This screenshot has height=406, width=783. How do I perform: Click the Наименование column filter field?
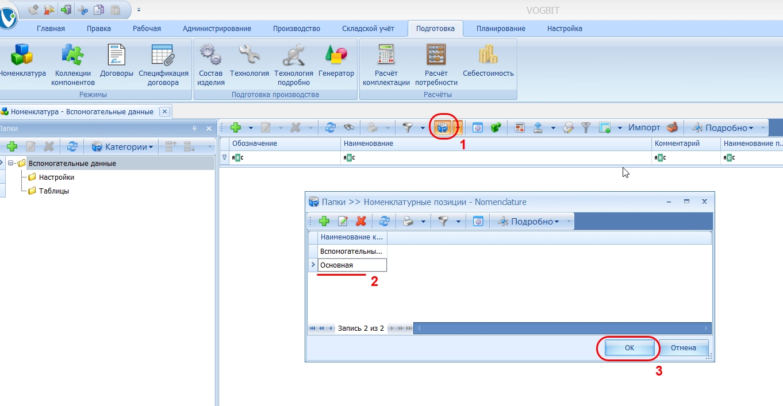[x=496, y=157]
